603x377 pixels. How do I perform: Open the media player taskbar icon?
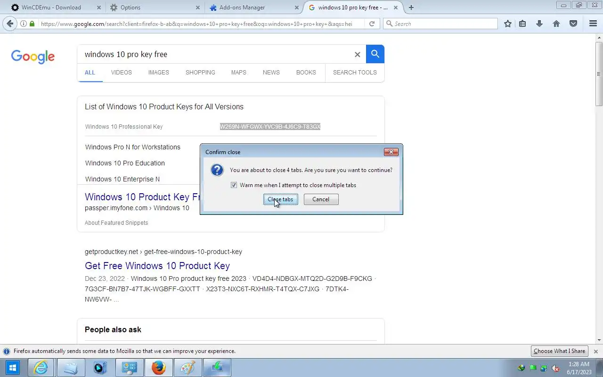(x=100, y=368)
